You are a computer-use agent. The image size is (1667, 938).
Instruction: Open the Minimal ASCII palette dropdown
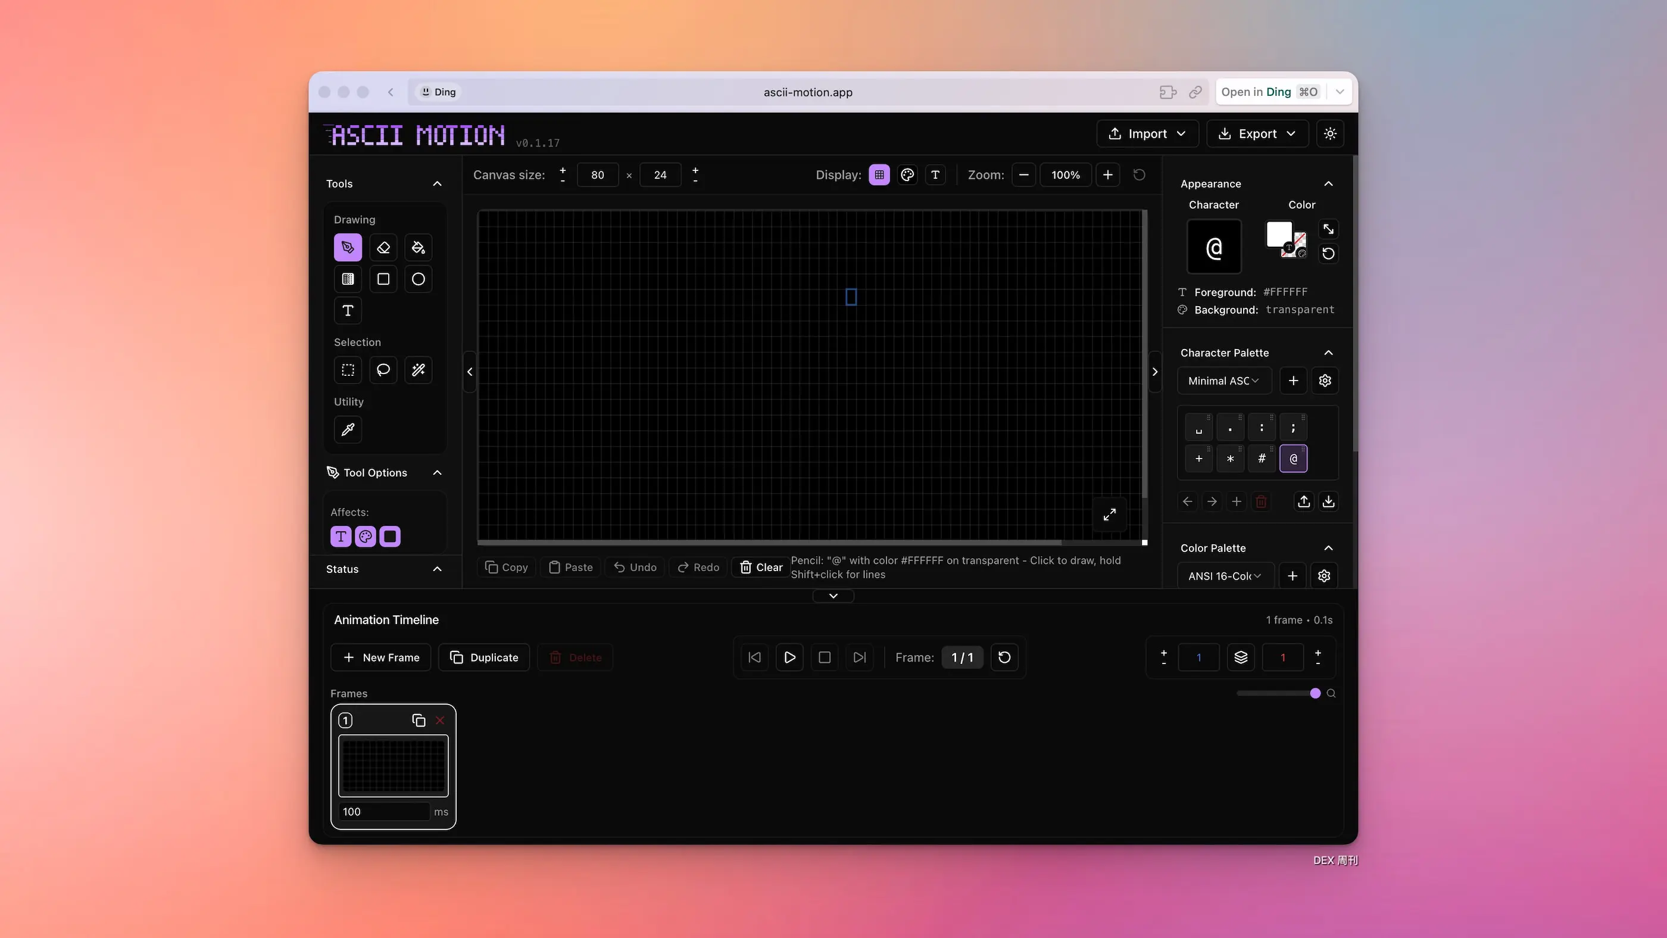pos(1223,381)
